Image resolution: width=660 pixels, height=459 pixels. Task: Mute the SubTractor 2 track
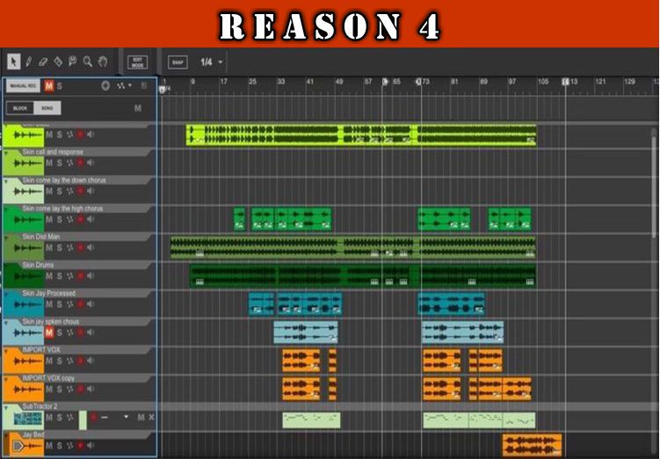pyautogui.click(x=49, y=418)
